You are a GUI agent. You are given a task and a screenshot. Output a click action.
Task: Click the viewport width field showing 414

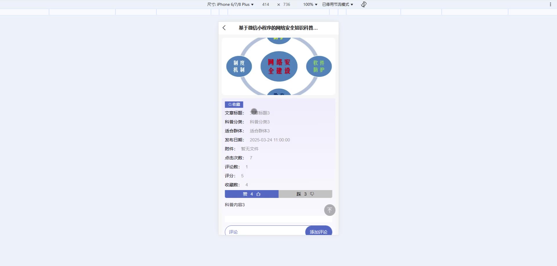[265, 4]
